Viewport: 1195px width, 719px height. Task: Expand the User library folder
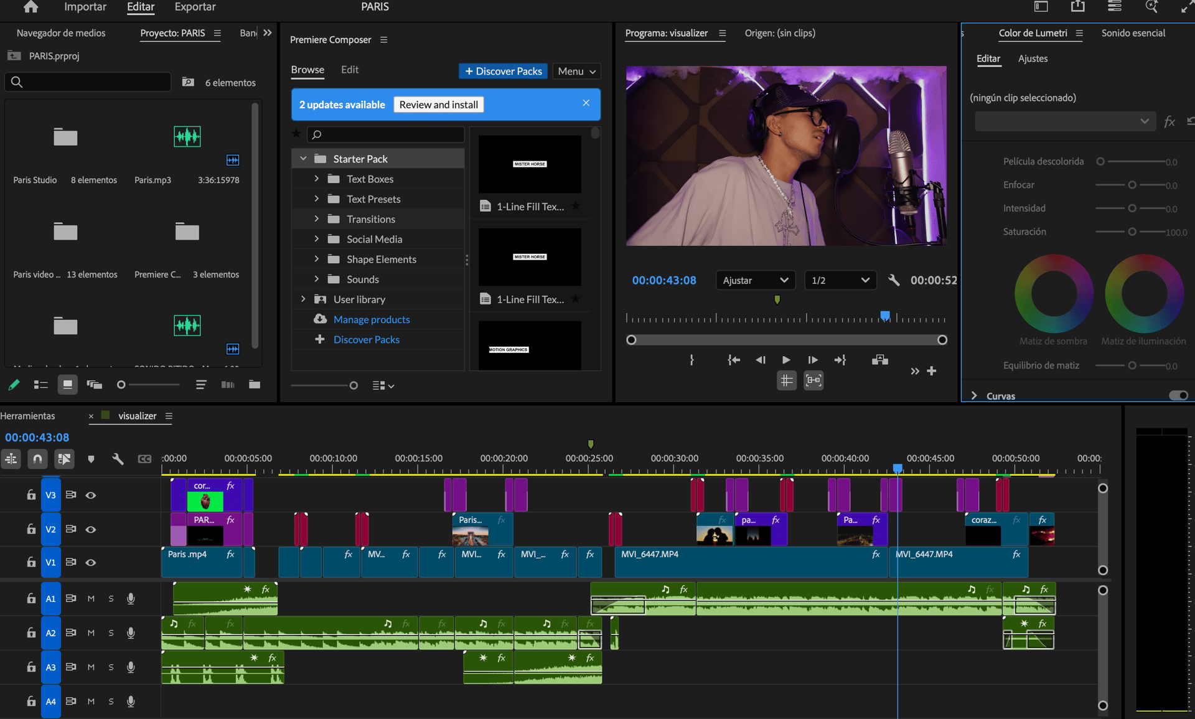pyautogui.click(x=303, y=299)
